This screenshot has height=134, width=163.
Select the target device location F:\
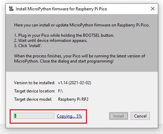[61, 91]
